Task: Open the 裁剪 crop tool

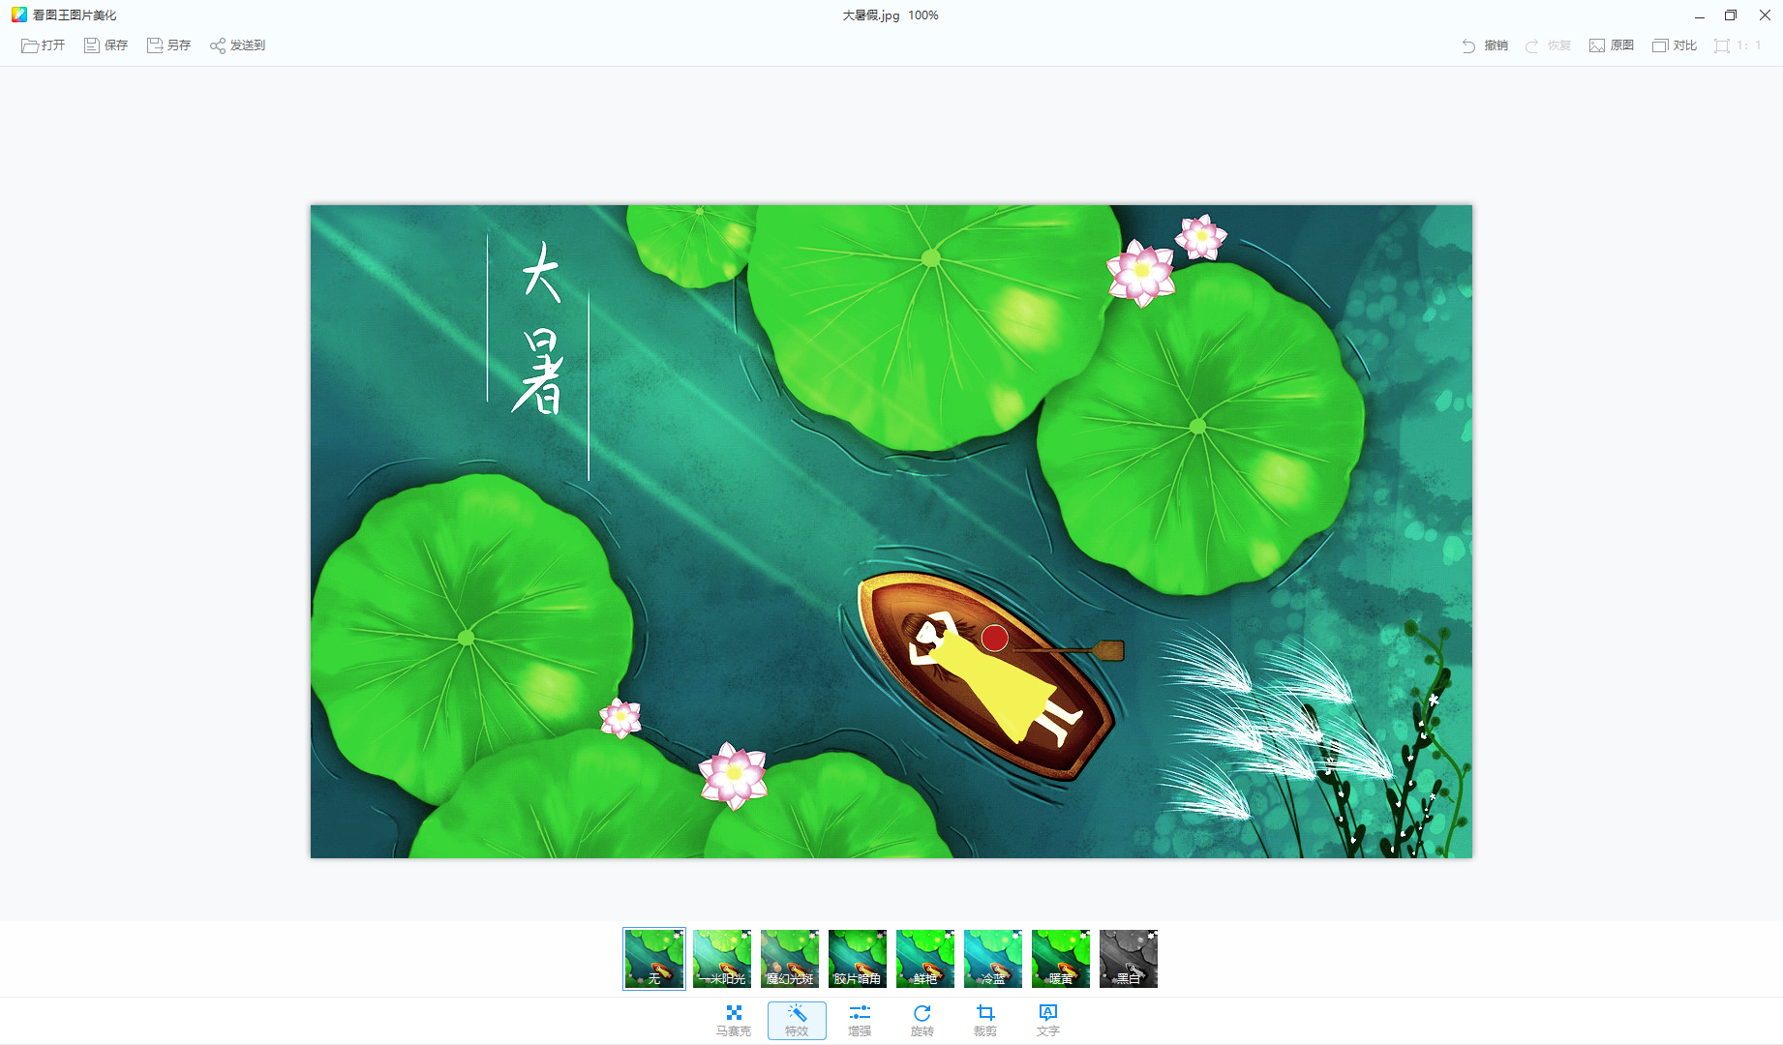Action: (x=985, y=1021)
